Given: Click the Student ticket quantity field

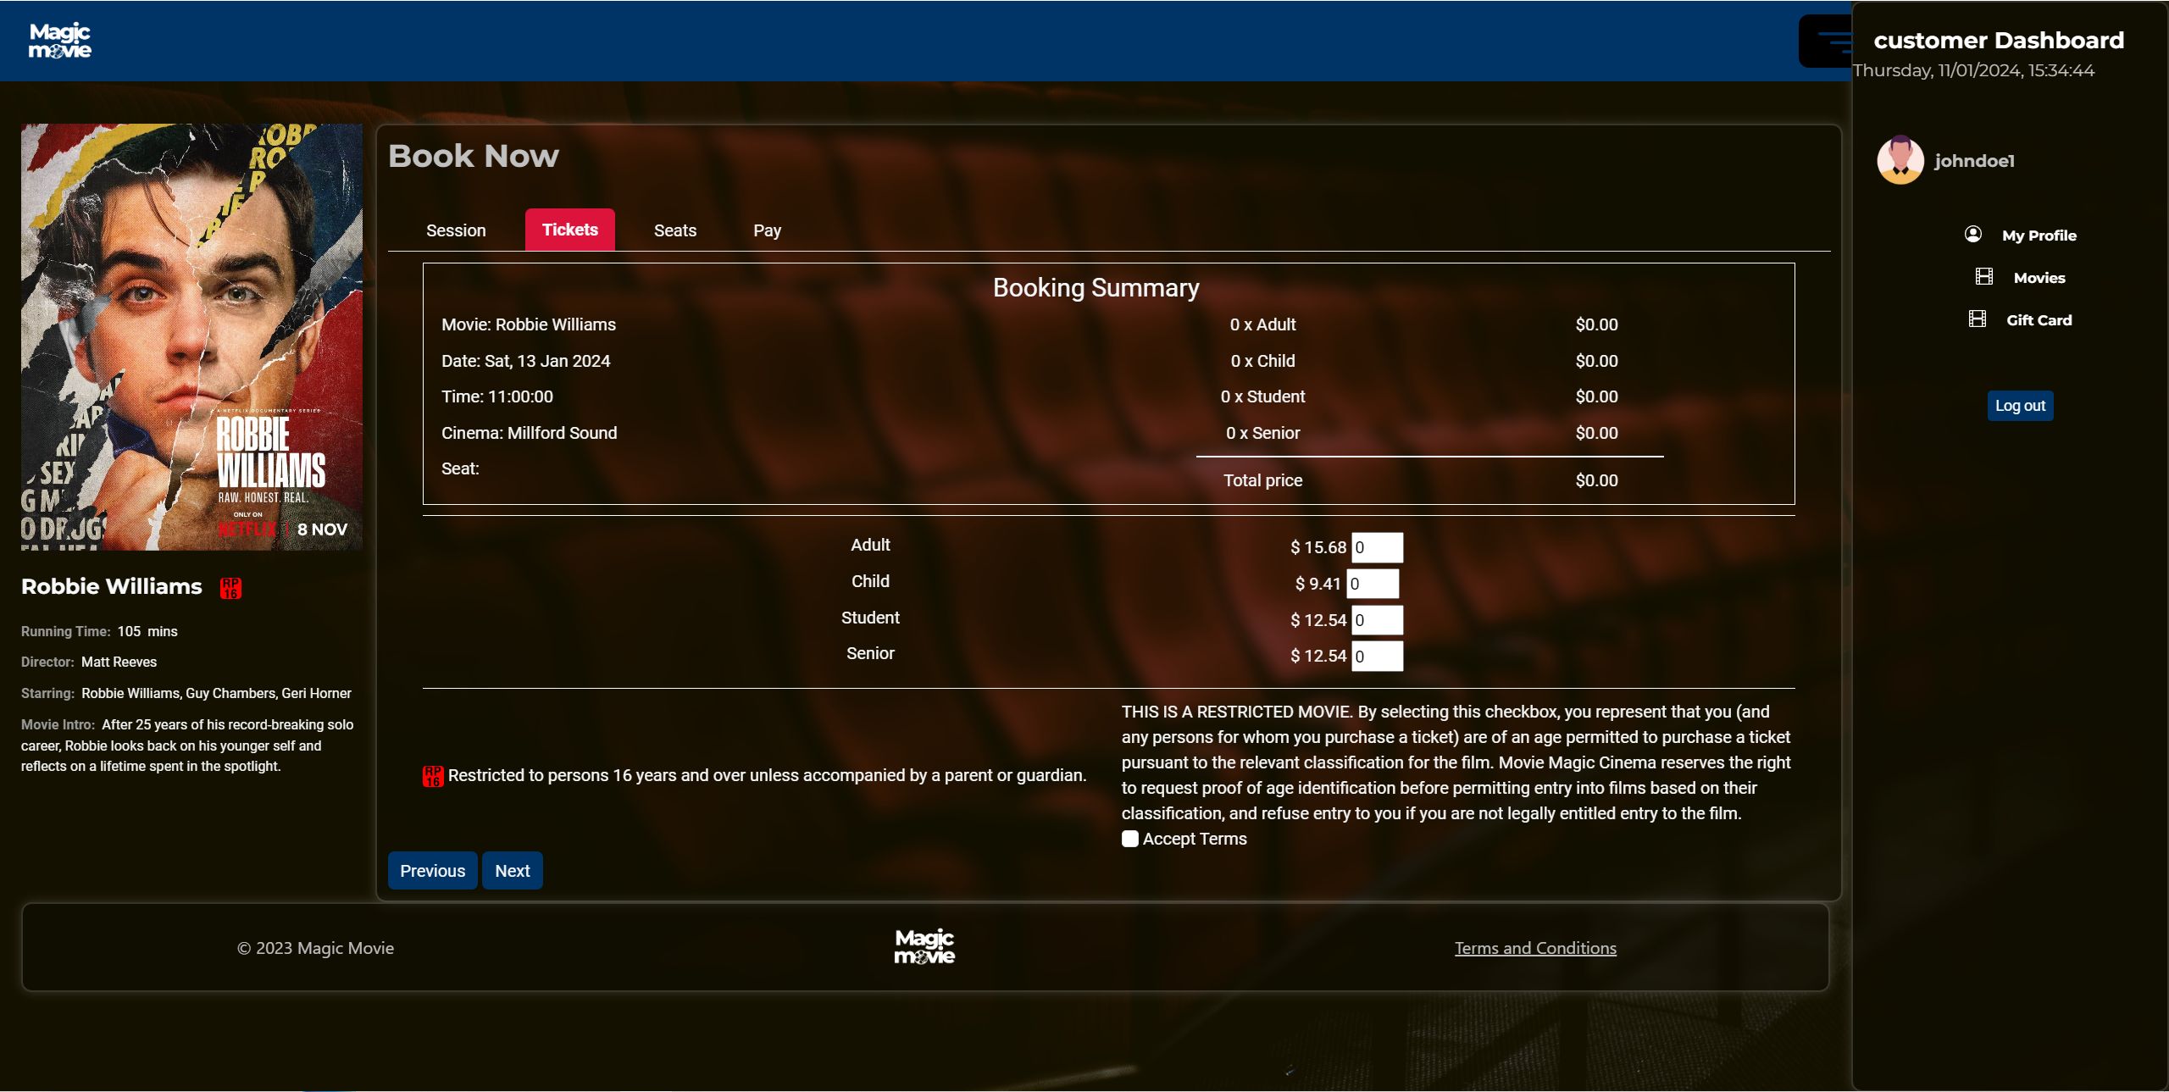Looking at the screenshot, I should coord(1377,620).
